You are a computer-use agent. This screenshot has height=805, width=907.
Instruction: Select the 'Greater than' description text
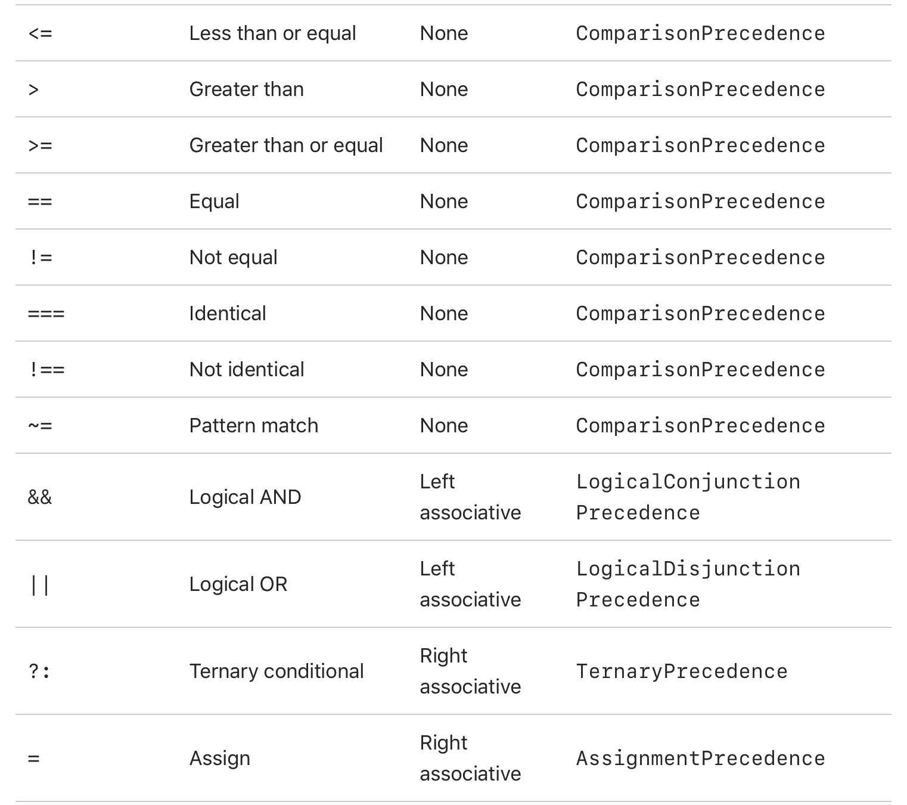pos(247,89)
